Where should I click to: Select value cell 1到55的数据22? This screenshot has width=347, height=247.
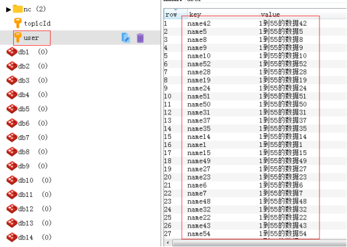coord(283,218)
